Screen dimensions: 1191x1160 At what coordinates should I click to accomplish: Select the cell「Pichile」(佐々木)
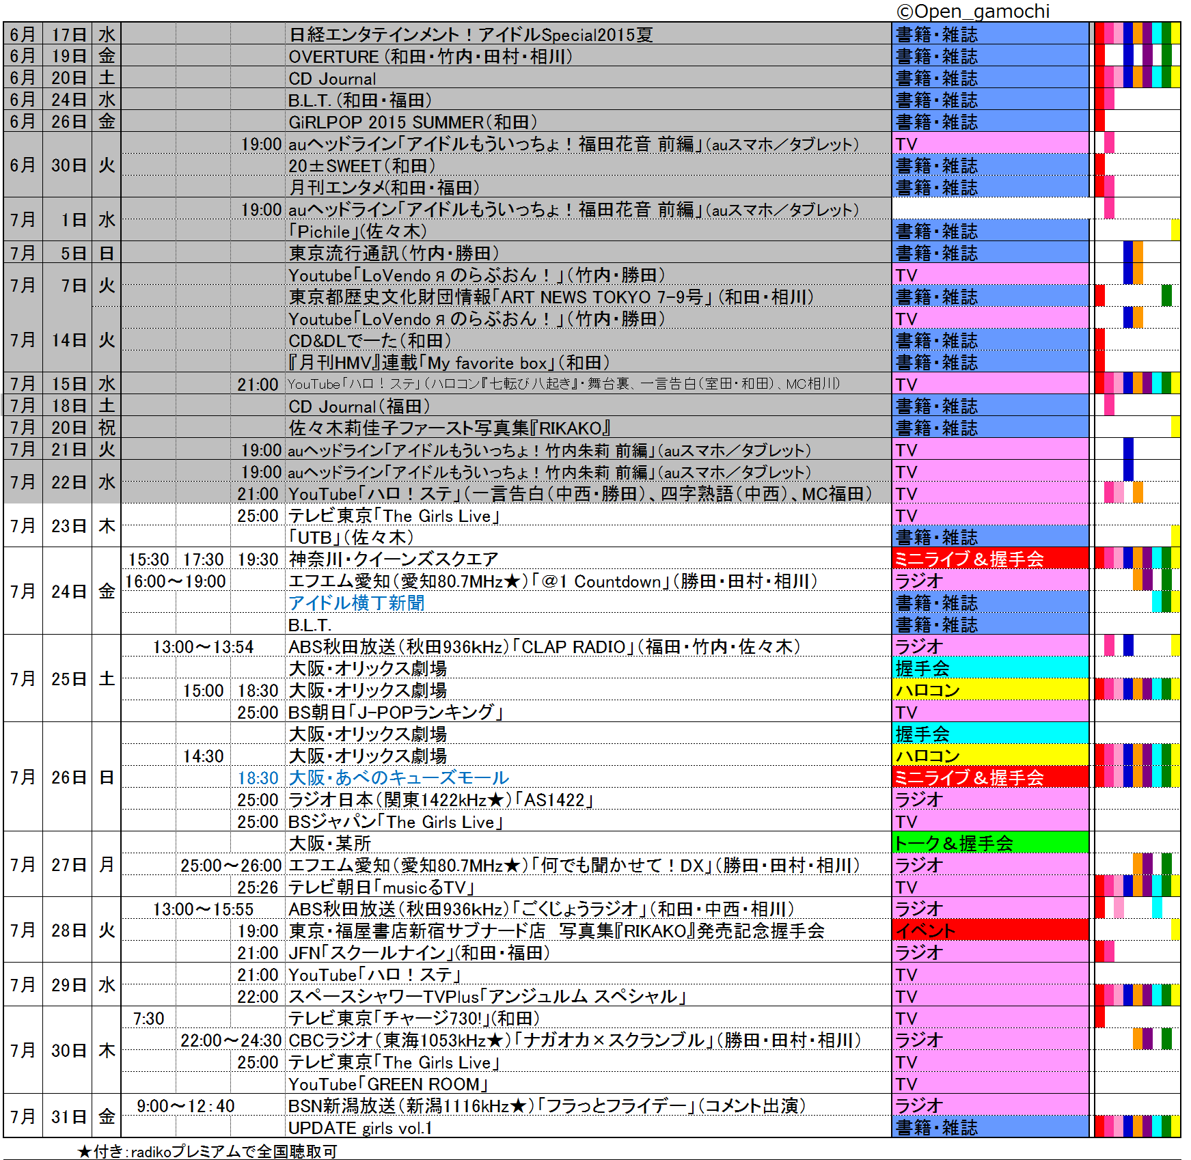(588, 231)
